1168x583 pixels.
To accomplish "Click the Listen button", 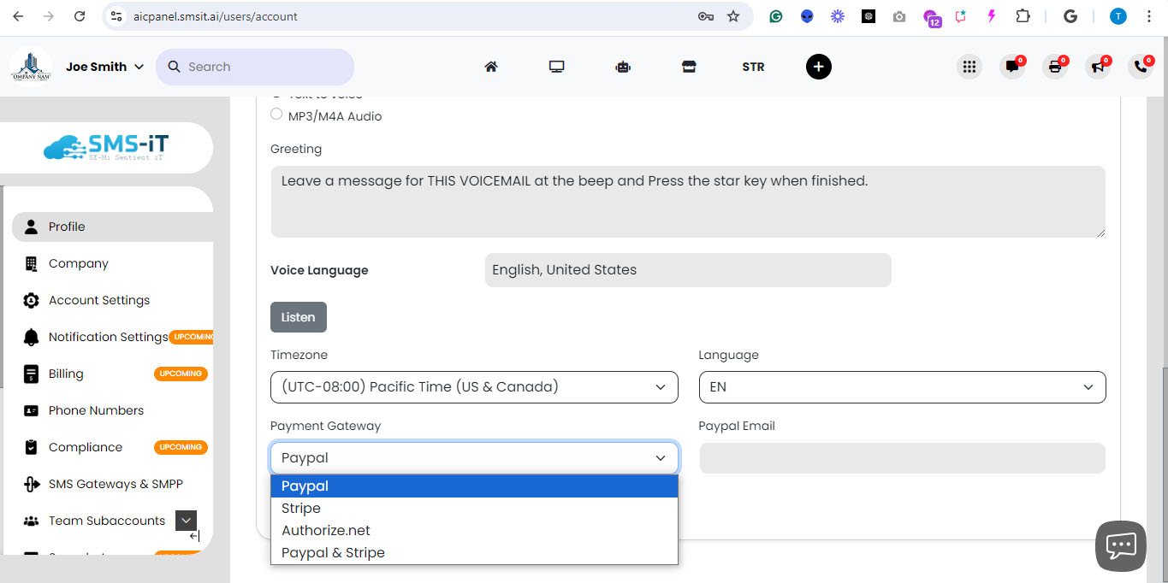I will tap(298, 316).
